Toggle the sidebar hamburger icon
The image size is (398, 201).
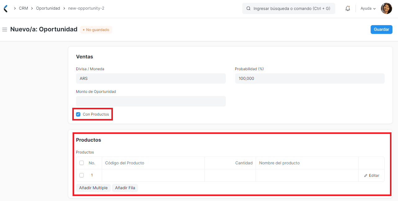[x=5, y=30]
